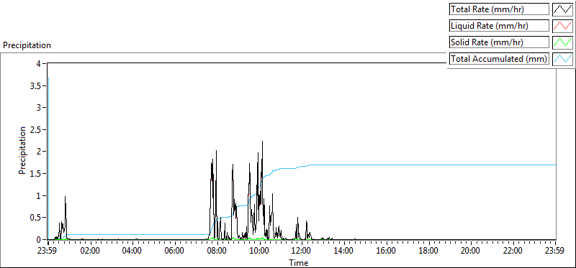The image size is (576, 268).
Task: Click the y-axis value 1.5
Action: click(x=35, y=174)
